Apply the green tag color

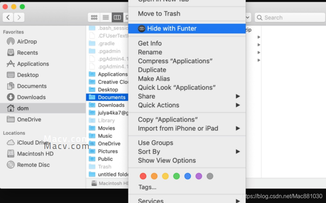pos(177,176)
